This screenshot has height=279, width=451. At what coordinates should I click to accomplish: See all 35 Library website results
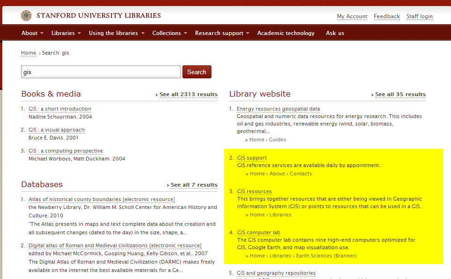click(x=400, y=94)
